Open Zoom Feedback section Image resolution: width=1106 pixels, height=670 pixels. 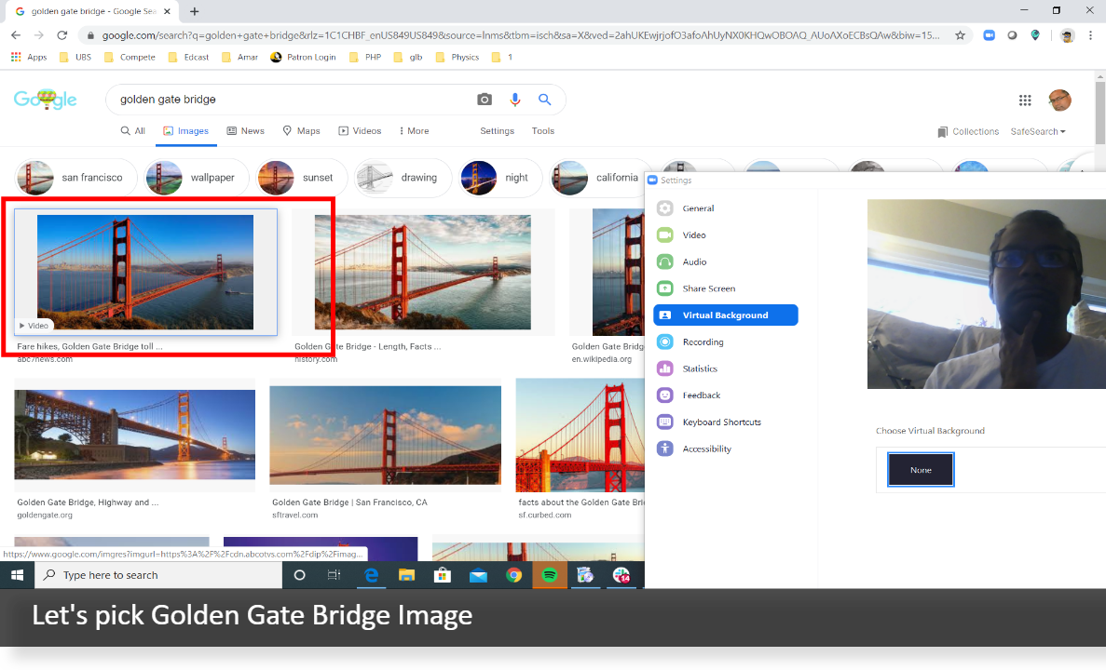click(x=701, y=395)
